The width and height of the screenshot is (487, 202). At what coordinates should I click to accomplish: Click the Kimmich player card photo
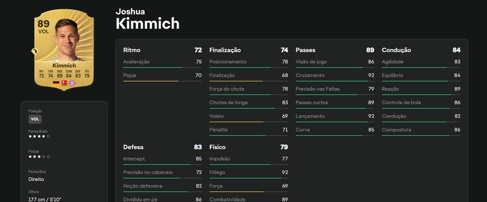(x=65, y=40)
